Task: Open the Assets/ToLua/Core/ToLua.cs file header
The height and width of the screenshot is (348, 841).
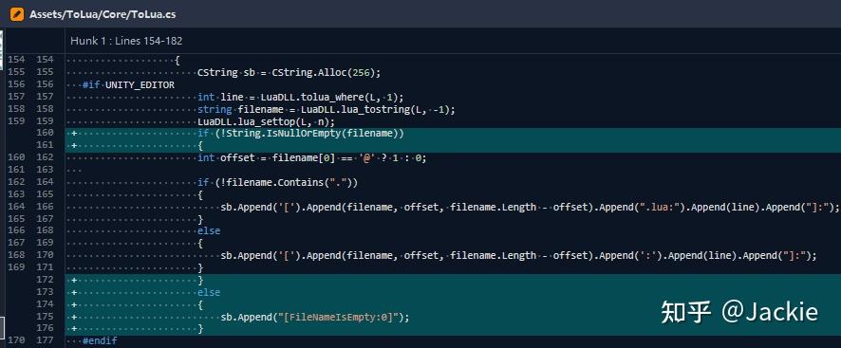Action: click(103, 14)
